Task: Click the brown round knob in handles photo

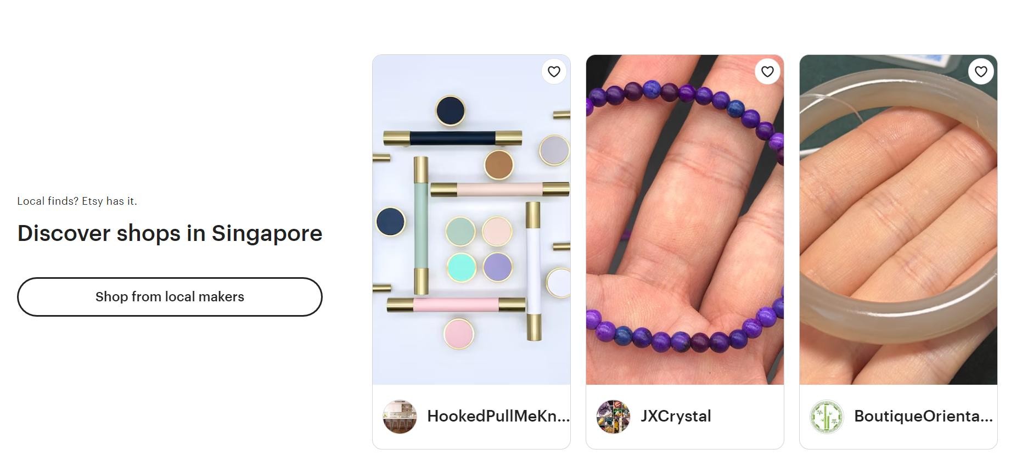Action: click(499, 164)
